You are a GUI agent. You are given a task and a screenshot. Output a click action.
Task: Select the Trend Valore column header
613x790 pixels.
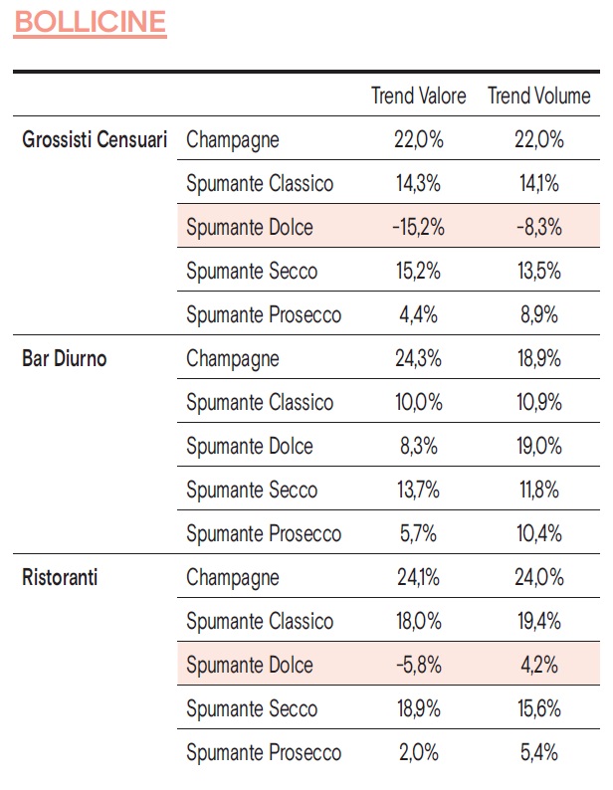[418, 97]
